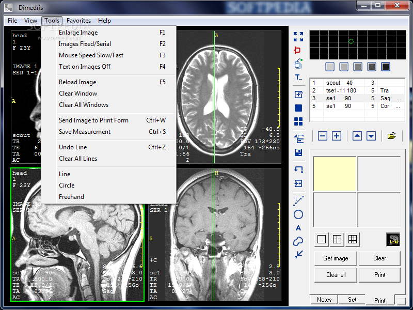Select the black swatch
This screenshot has height=310, width=413.
coord(385,67)
